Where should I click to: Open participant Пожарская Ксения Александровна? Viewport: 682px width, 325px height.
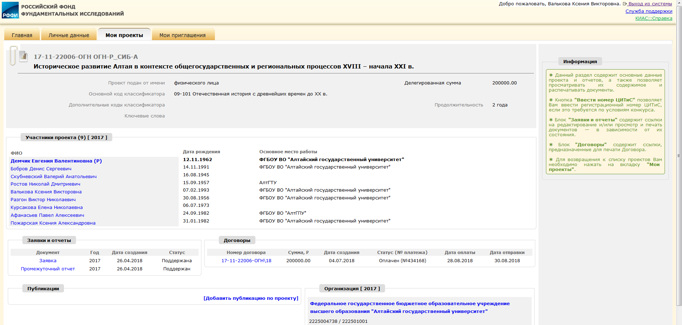point(53,223)
